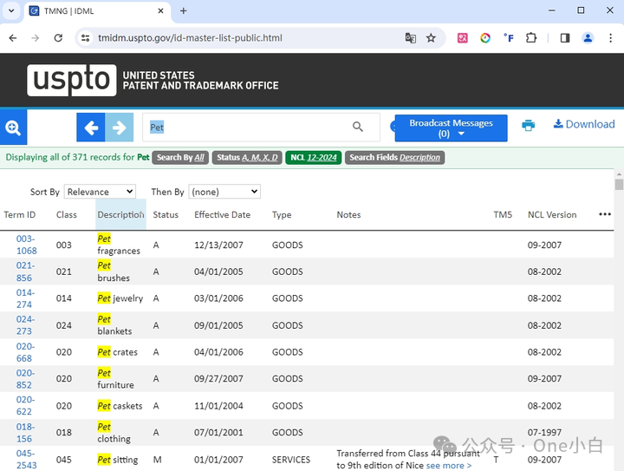
Task: Open term ID 045-2543 link
Action: (26, 460)
